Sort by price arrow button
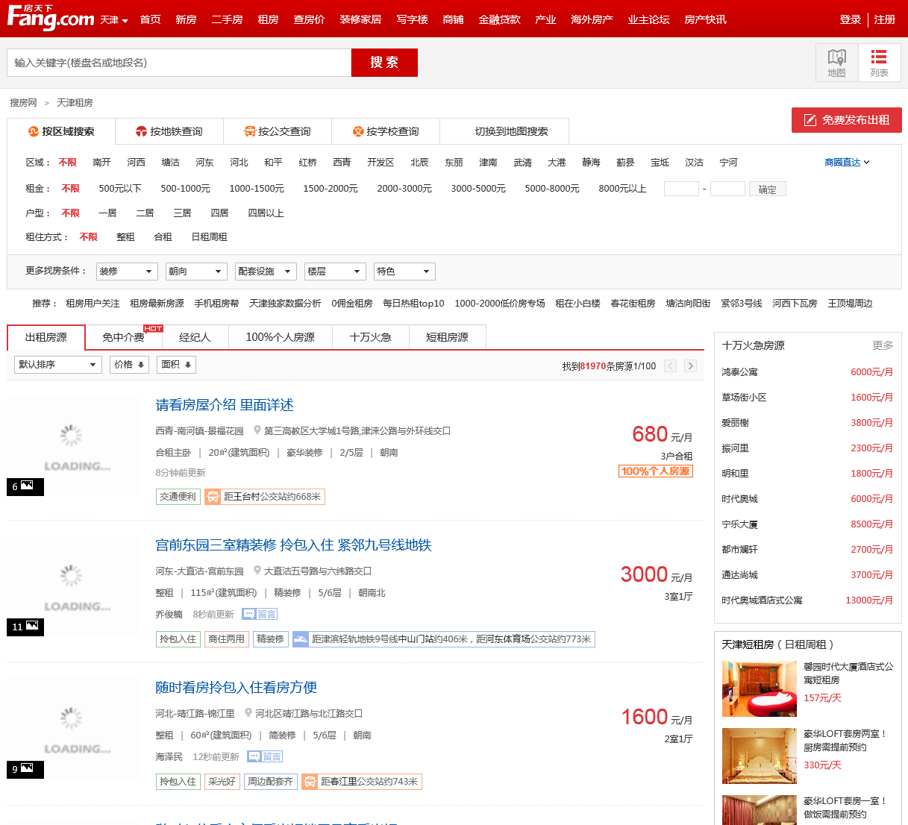The width and height of the screenshot is (908, 825). (129, 365)
